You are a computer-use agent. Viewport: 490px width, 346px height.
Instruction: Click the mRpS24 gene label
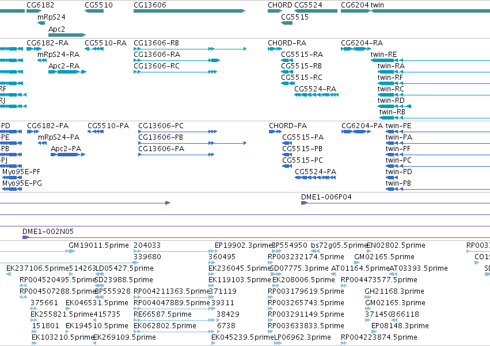click(51, 17)
